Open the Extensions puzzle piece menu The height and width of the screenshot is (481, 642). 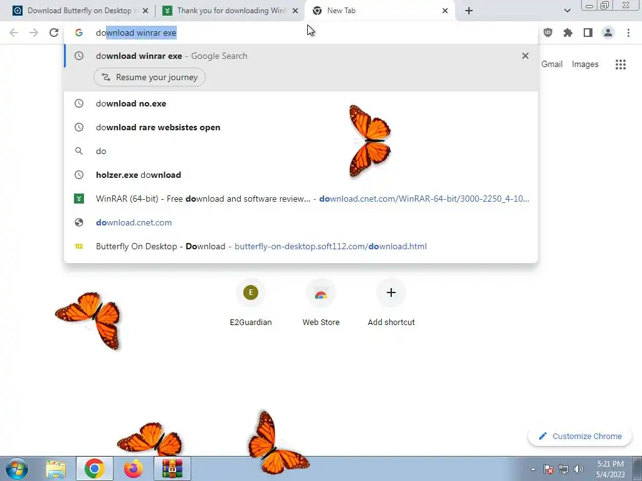568,33
